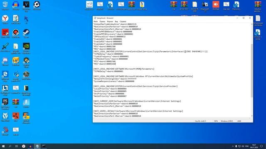Click the "TcpAckFrequency" line
Screen dimensions: 266x149
111,56
